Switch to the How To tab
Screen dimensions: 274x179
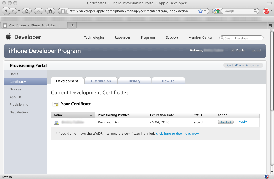click(168, 81)
